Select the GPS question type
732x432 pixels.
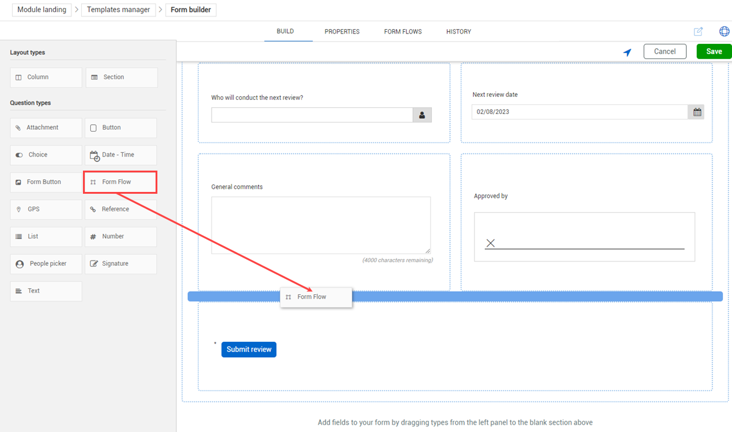[x=46, y=210]
